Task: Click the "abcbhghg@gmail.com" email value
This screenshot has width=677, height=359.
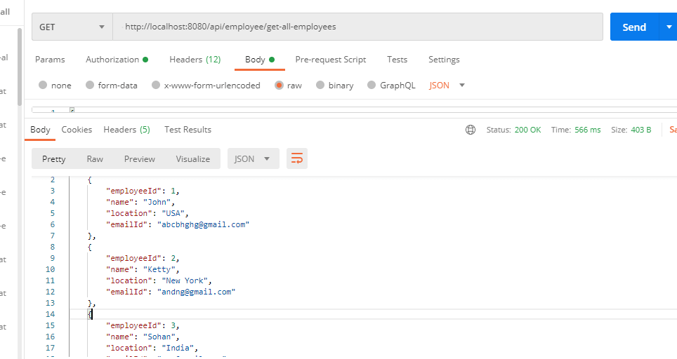Action: [x=203, y=224]
